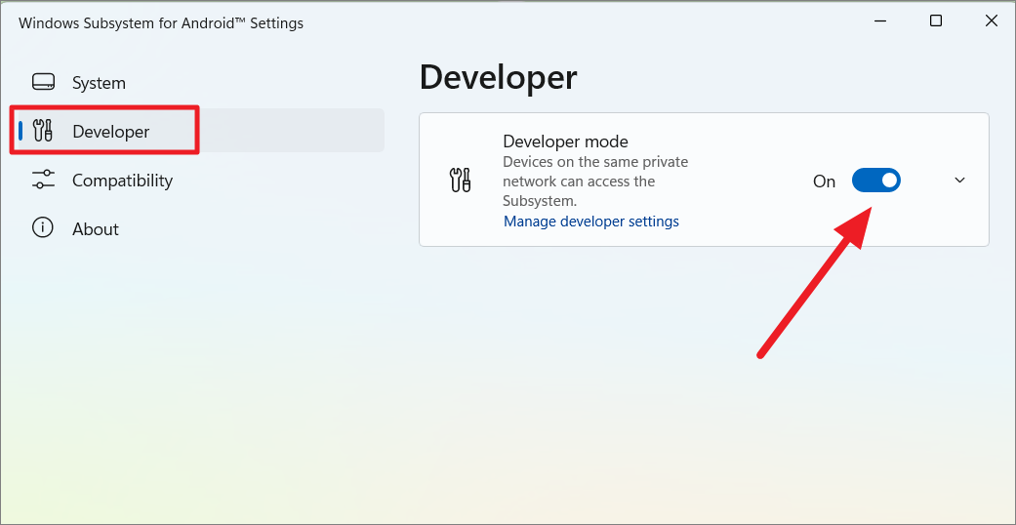The height and width of the screenshot is (525, 1016).
Task: Click the 'On' label beside the switch
Action: pos(824,182)
